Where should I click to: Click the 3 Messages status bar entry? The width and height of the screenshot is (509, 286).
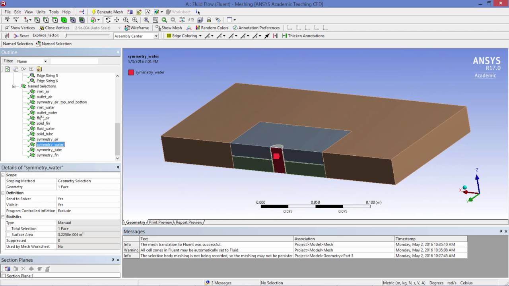(x=218, y=283)
